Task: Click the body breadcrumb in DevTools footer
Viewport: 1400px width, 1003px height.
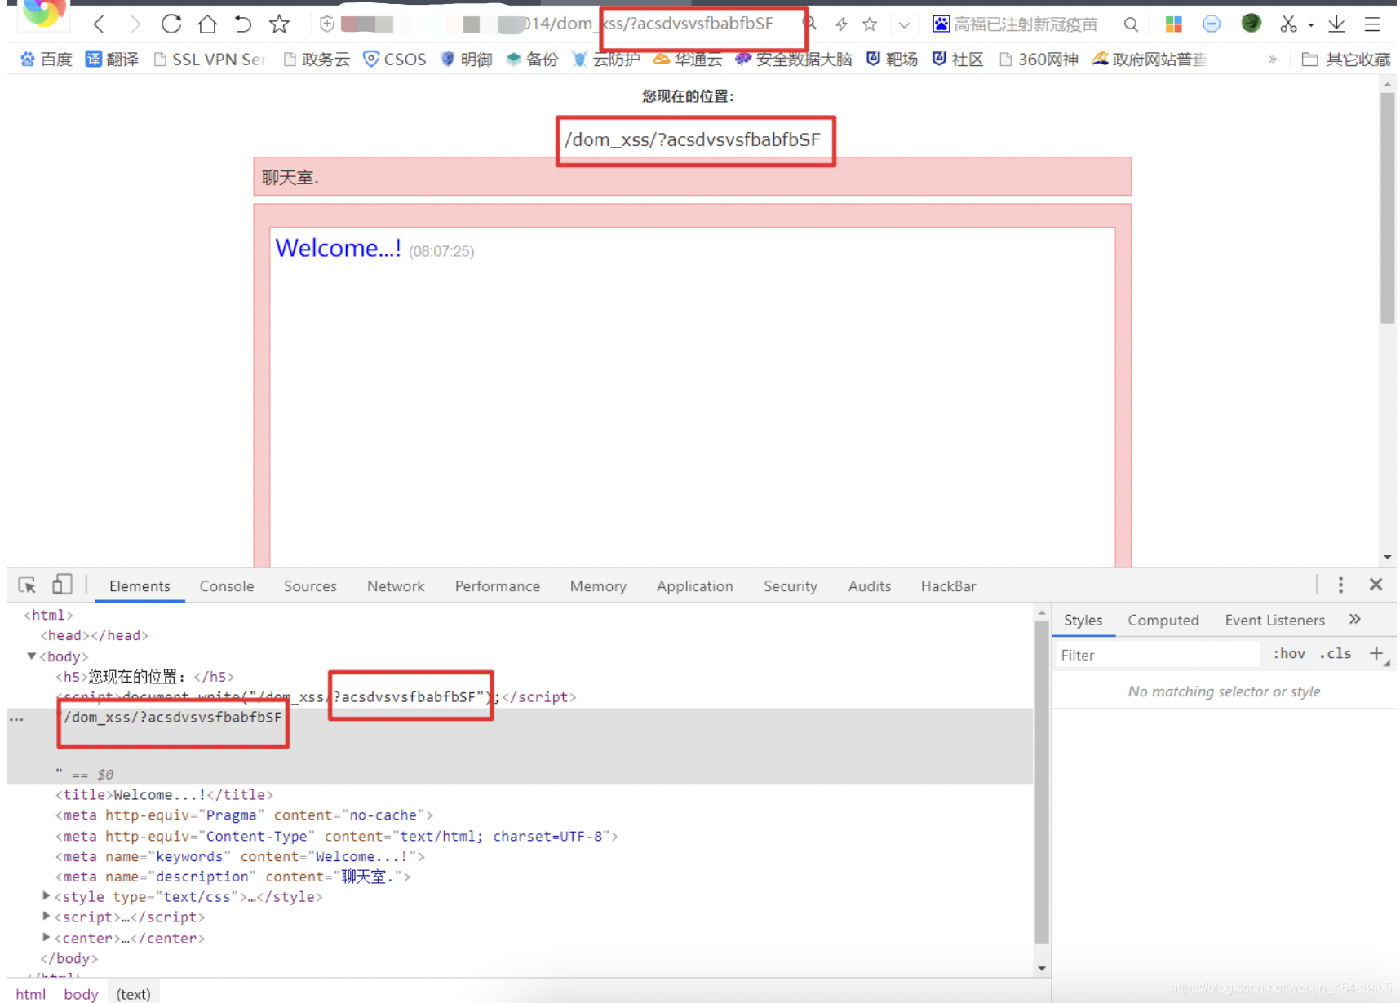Action: point(81,994)
